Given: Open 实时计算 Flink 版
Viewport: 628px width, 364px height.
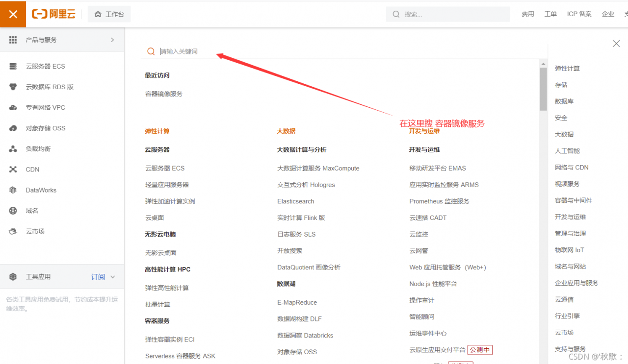Looking at the screenshot, I should (301, 218).
